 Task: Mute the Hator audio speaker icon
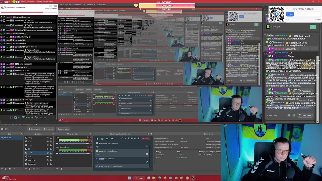click(57, 144)
